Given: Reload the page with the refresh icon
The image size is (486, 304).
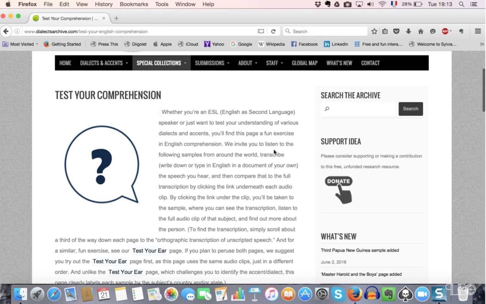Looking at the screenshot, I should 273,31.
